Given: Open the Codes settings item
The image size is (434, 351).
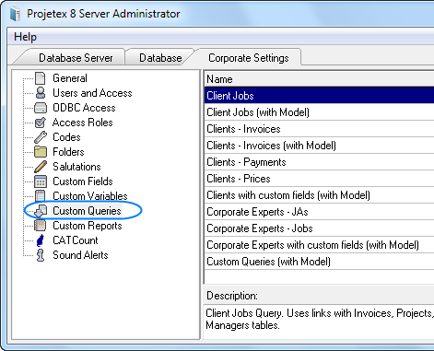Looking at the screenshot, I should [x=66, y=137].
